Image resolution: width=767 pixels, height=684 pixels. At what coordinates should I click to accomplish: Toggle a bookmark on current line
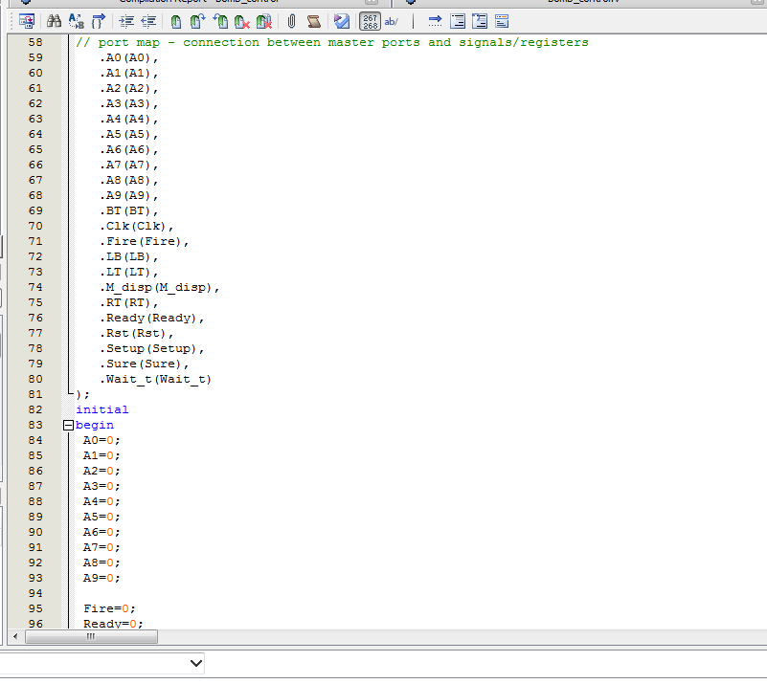click(x=176, y=21)
